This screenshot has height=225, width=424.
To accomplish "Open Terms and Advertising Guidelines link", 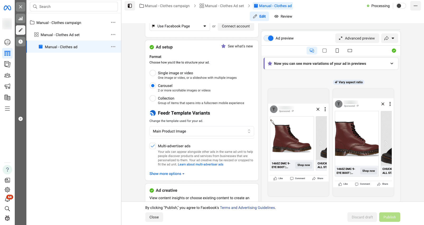I will point(247,208).
